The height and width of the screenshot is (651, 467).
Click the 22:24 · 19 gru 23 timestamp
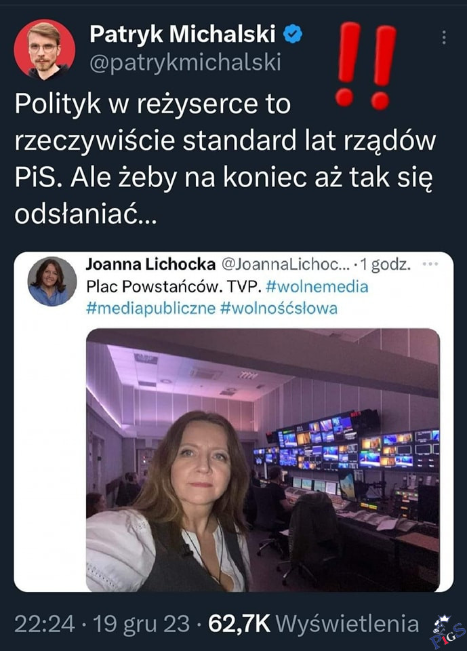102,624
